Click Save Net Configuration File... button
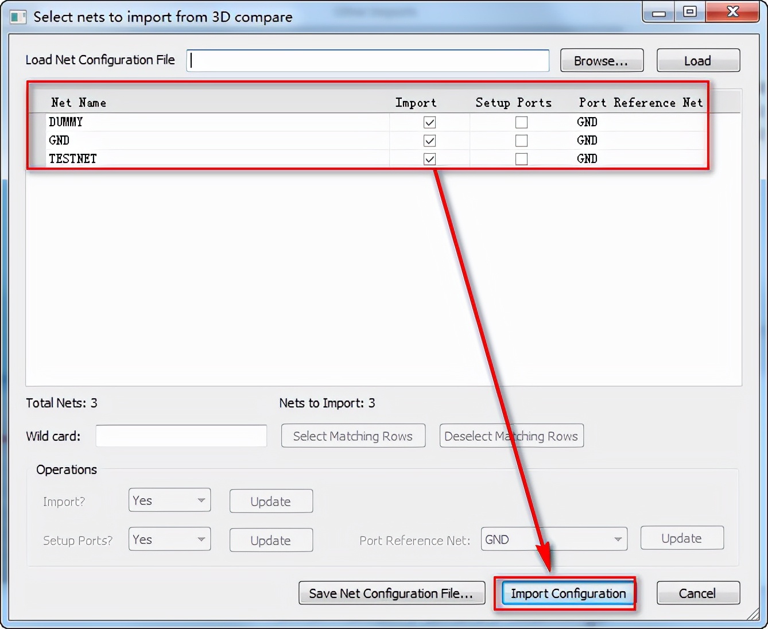The image size is (768, 629). [x=391, y=593]
